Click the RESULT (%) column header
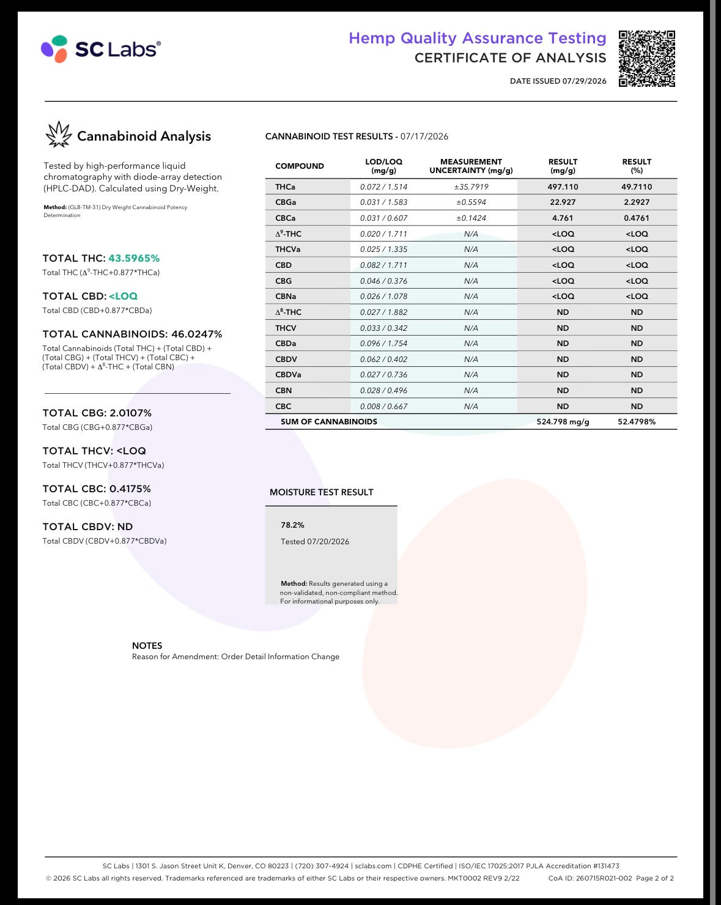The width and height of the screenshot is (721, 905). coord(637,166)
